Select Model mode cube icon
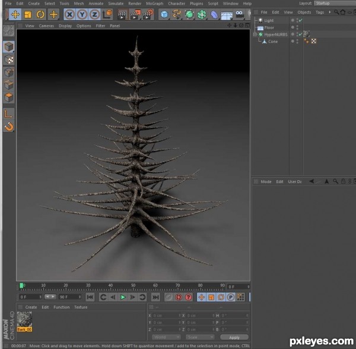356x349 pixels. click(x=9, y=47)
